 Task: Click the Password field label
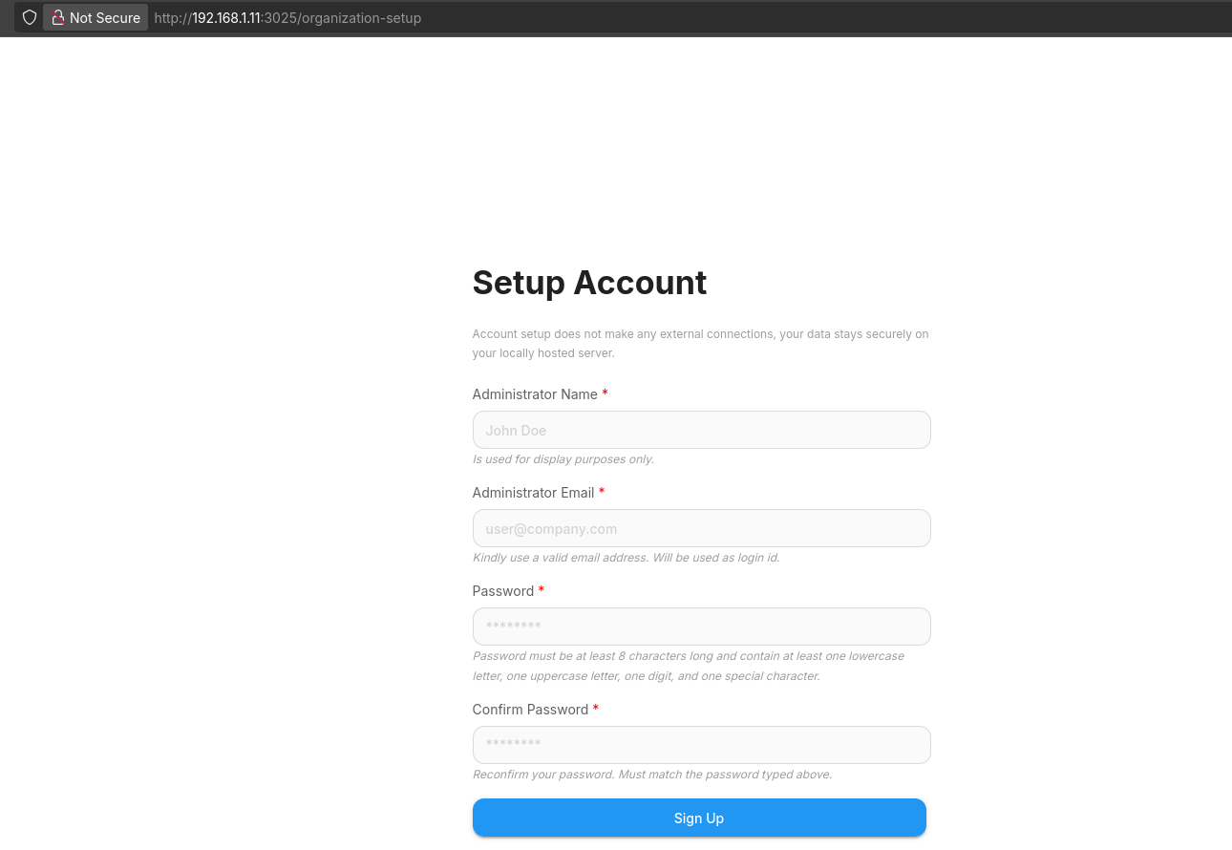pyautogui.click(x=503, y=591)
